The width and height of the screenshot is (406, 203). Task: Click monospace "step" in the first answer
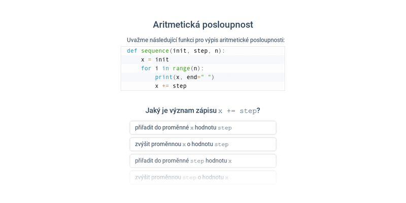(225, 128)
